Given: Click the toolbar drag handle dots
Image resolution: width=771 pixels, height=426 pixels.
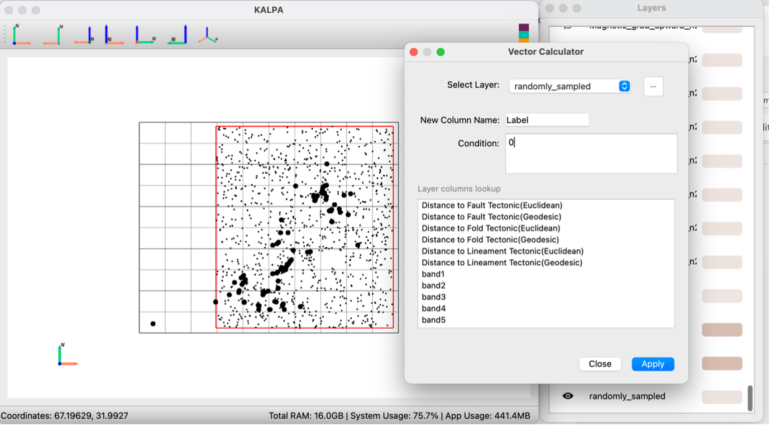Looking at the screenshot, I should coord(5,35).
